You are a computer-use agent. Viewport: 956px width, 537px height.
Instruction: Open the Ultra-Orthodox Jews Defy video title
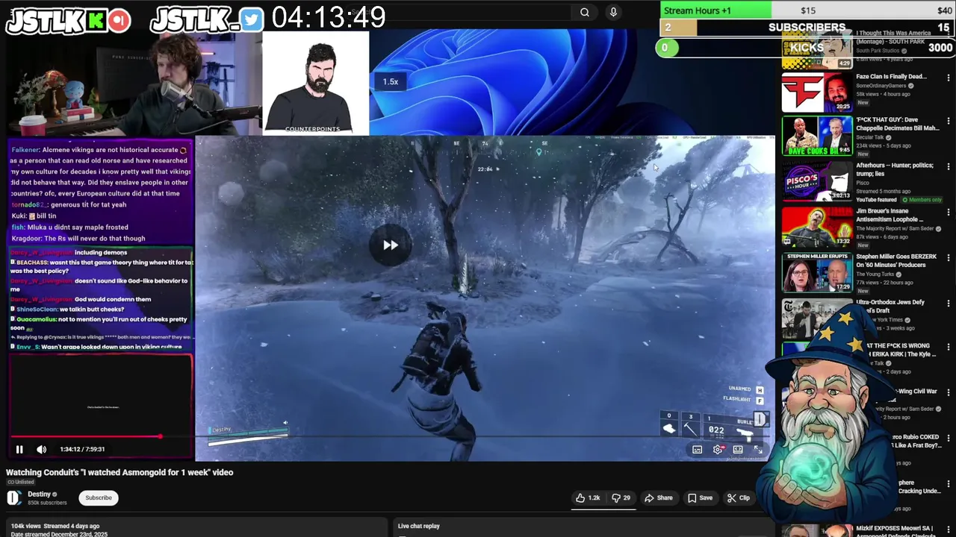(x=890, y=306)
